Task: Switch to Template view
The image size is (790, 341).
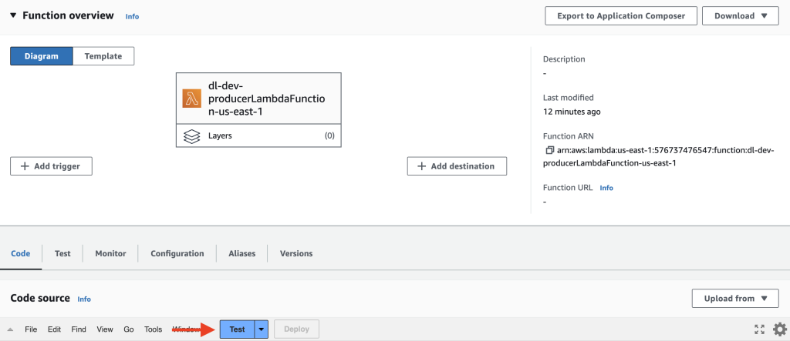Action: [103, 56]
